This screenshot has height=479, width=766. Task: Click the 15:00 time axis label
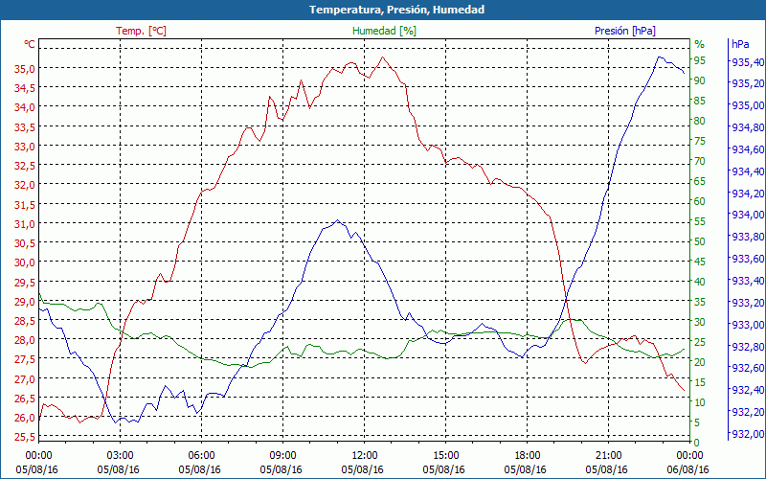click(445, 456)
